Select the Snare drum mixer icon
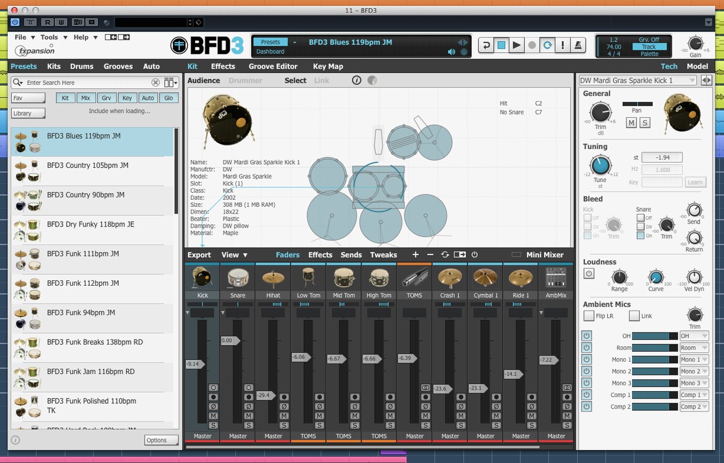The height and width of the screenshot is (463, 724). 237,277
